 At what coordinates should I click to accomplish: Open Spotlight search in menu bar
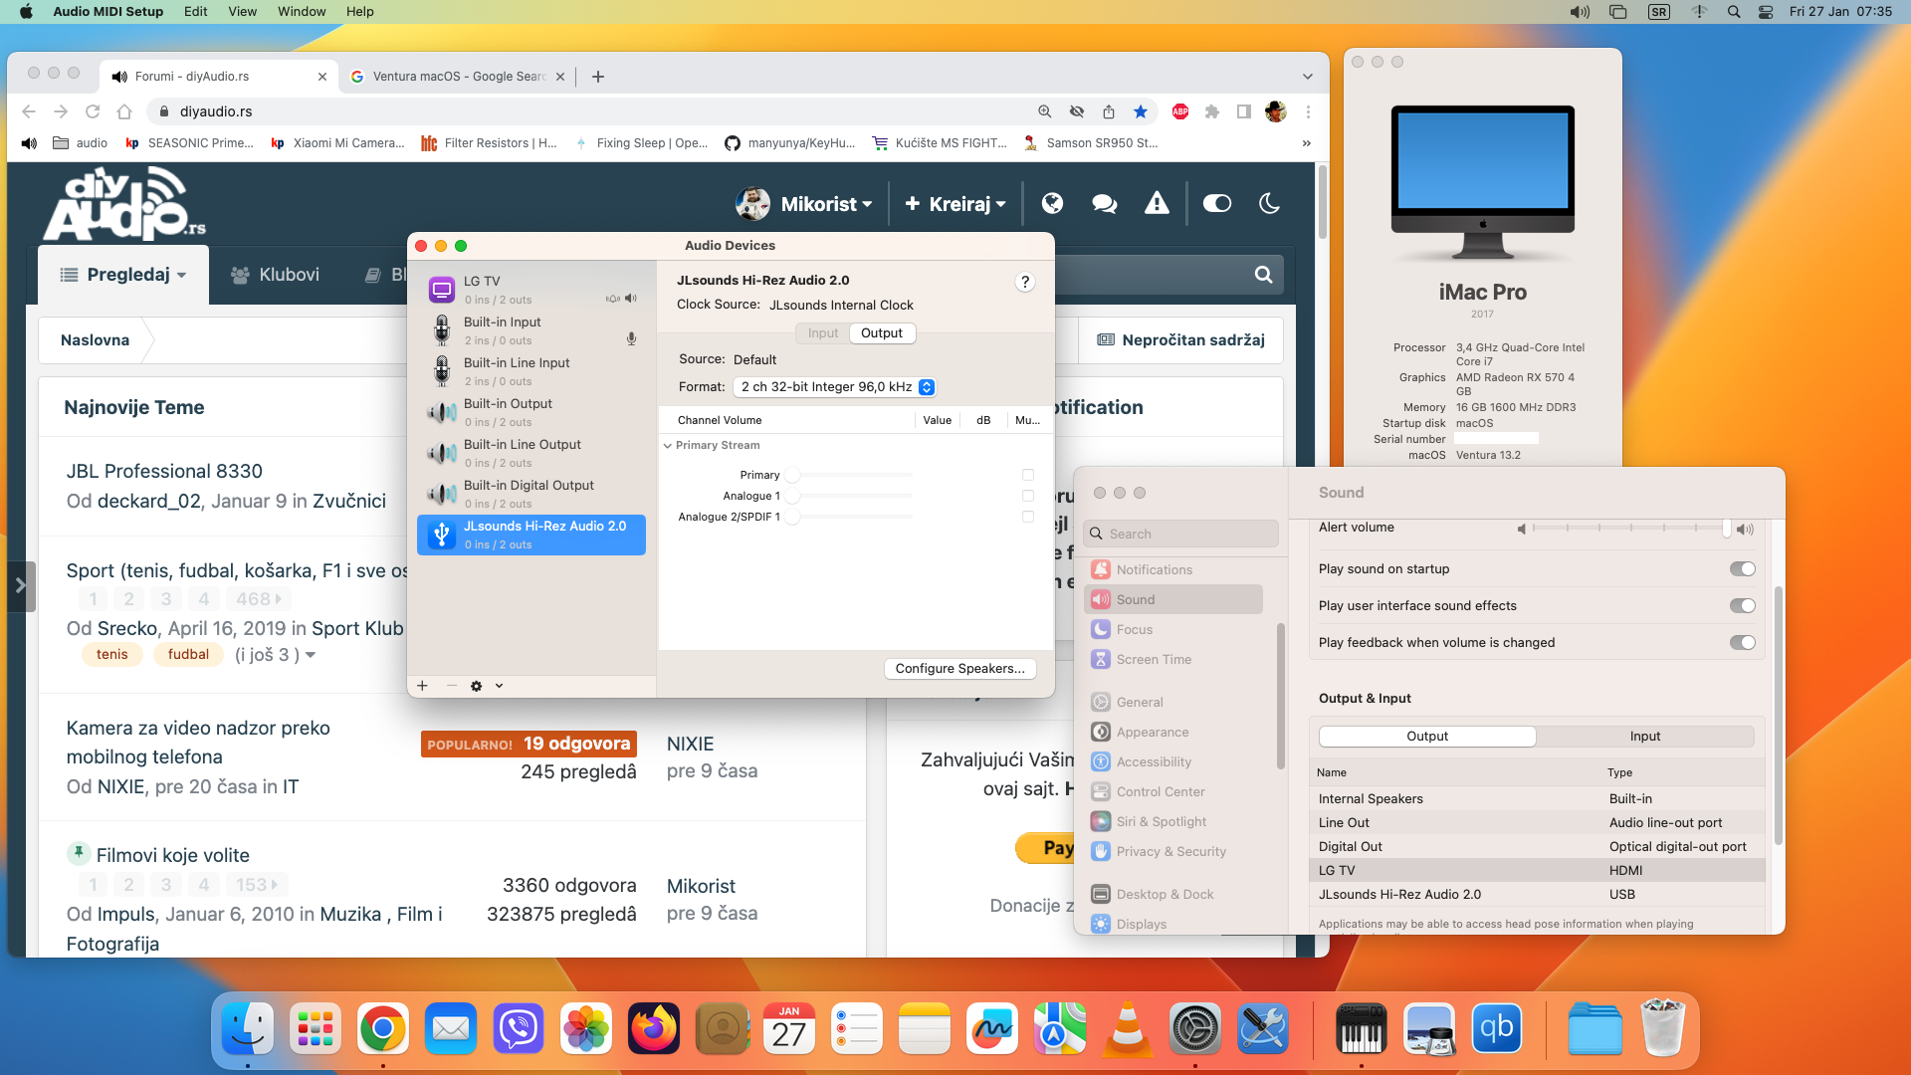tap(1734, 12)
